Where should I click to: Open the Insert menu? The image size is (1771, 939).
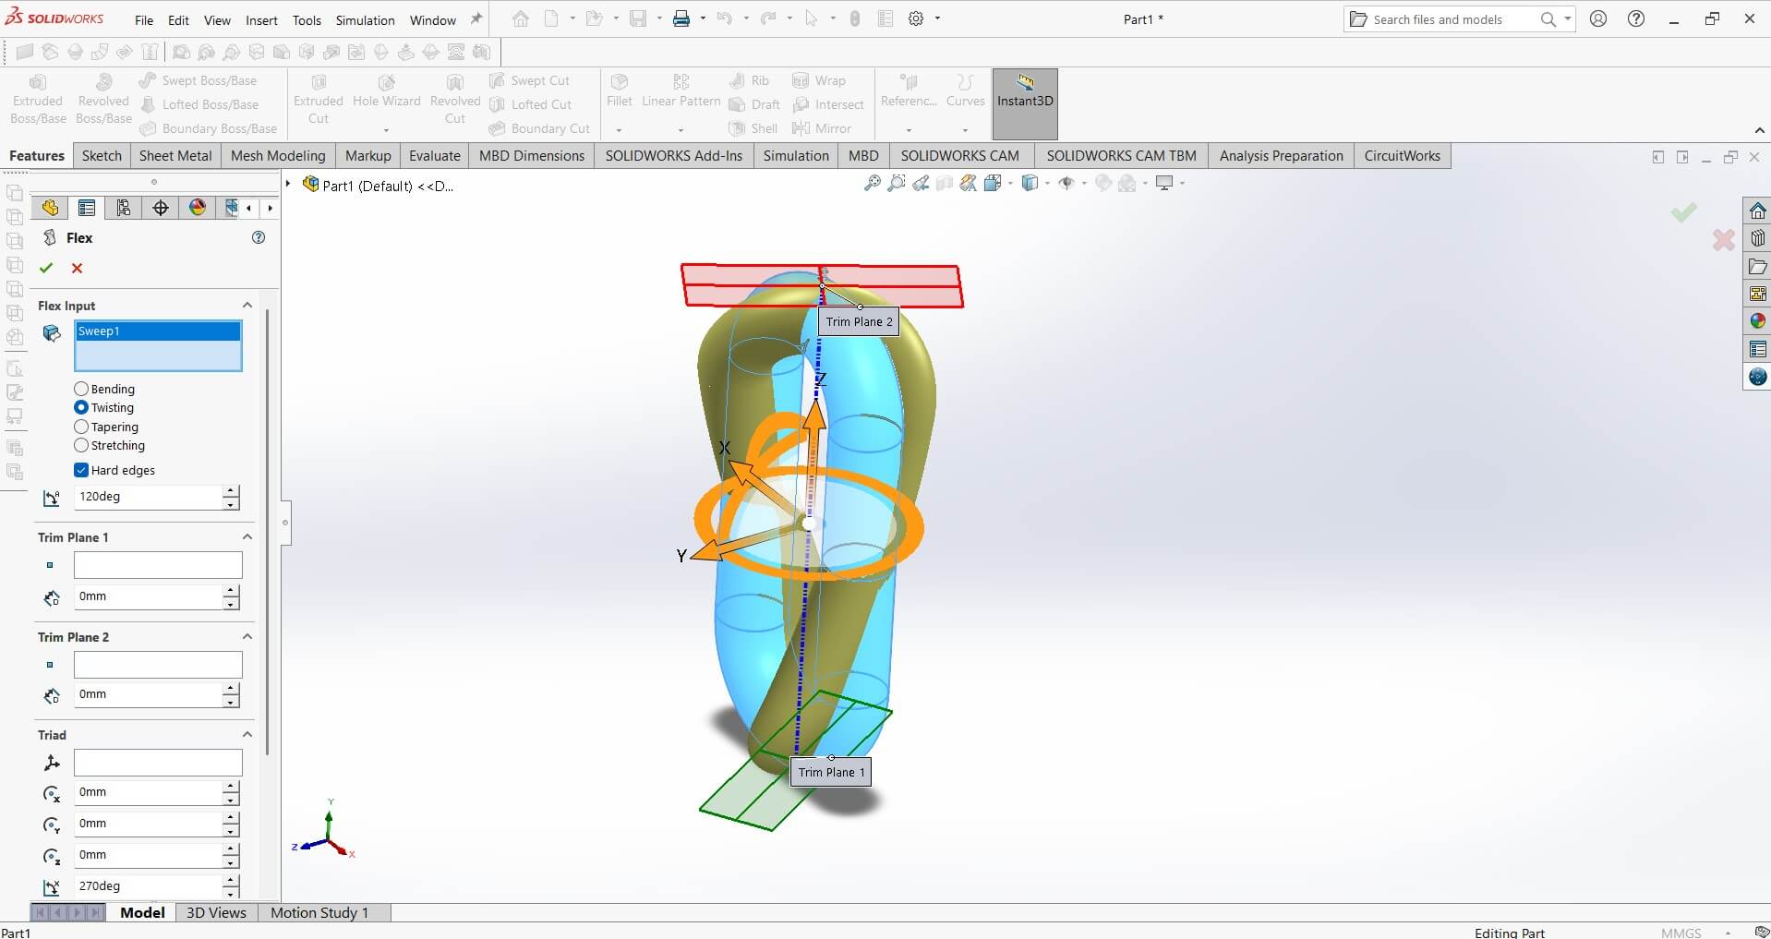tap(261, 19)
